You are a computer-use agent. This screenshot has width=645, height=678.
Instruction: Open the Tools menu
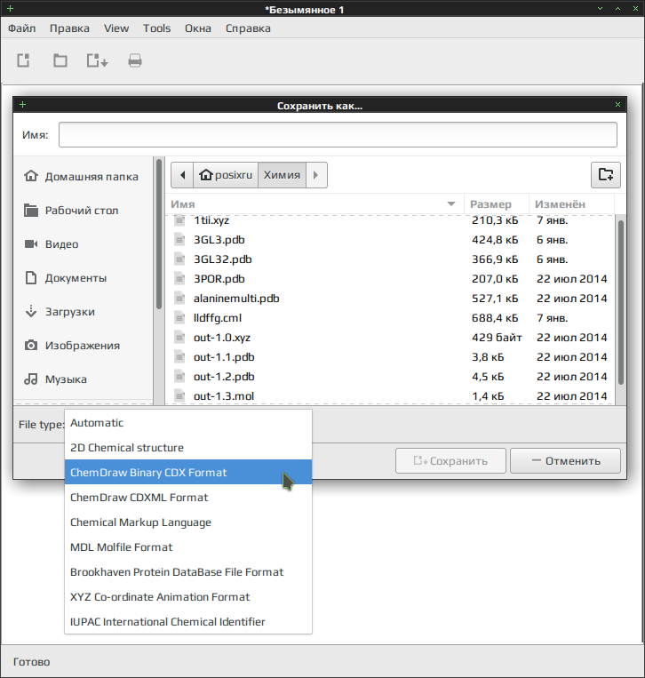click(157, 28)
